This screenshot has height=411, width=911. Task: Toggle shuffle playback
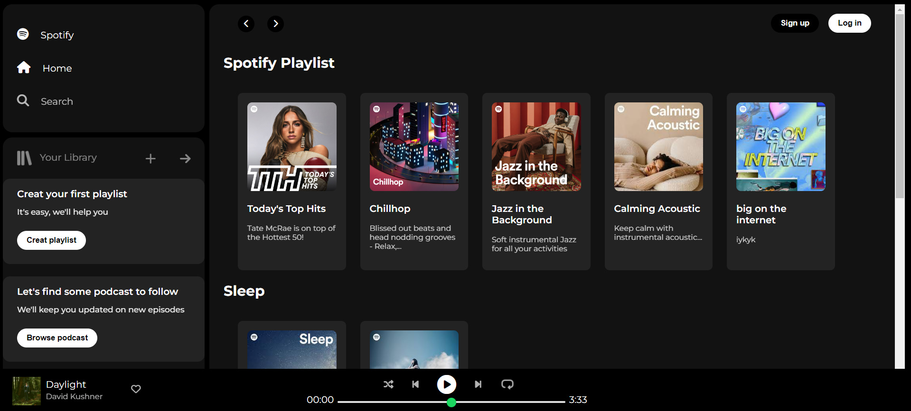[388, 384]
